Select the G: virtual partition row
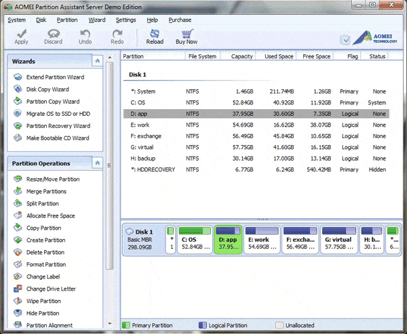This screenshot has height=334, width=407. [x=256, y=147]
